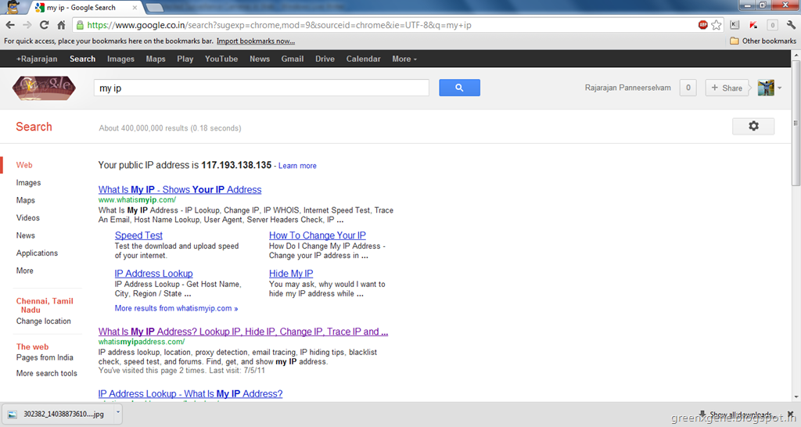Open Other bookmarks folder

coord(763,41)
